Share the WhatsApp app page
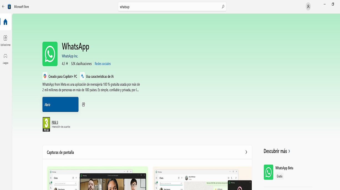The height and width of the screenshot is (190, 340). click(84, 104)
